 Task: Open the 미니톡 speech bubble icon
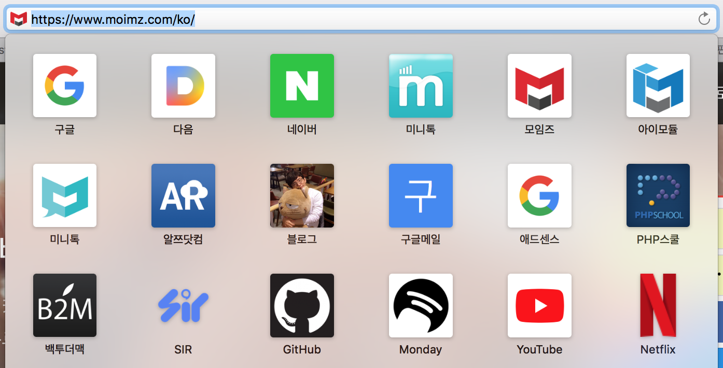[65, 195]
